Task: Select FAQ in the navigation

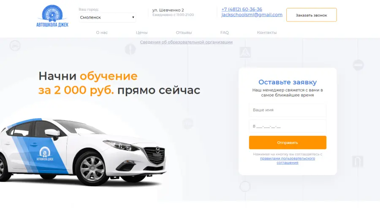Action: point(225,32)
